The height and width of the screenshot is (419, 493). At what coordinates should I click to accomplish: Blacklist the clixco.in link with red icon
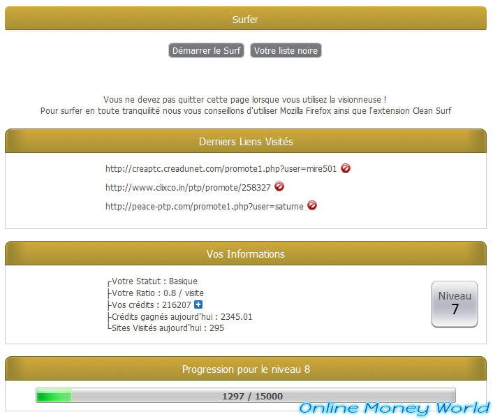click(279, 187)
